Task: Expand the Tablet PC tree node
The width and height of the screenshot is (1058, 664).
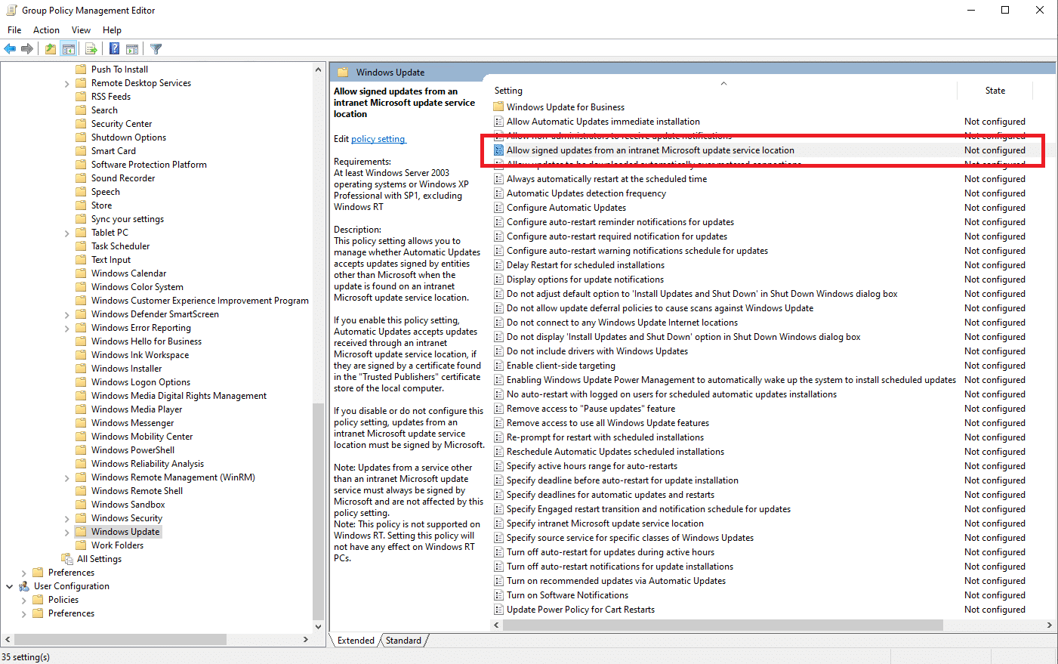Action: pos(67,233)
